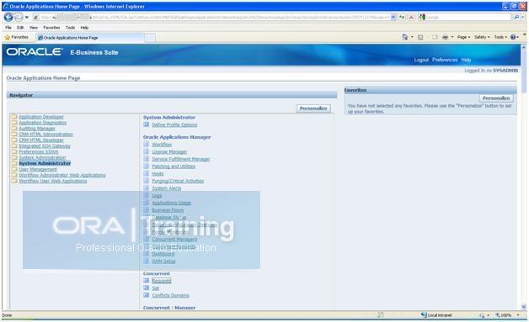This screenshot has height=322, width=529.
Task: Click the Read Mail icon in command bar
Action: (435, 37)
